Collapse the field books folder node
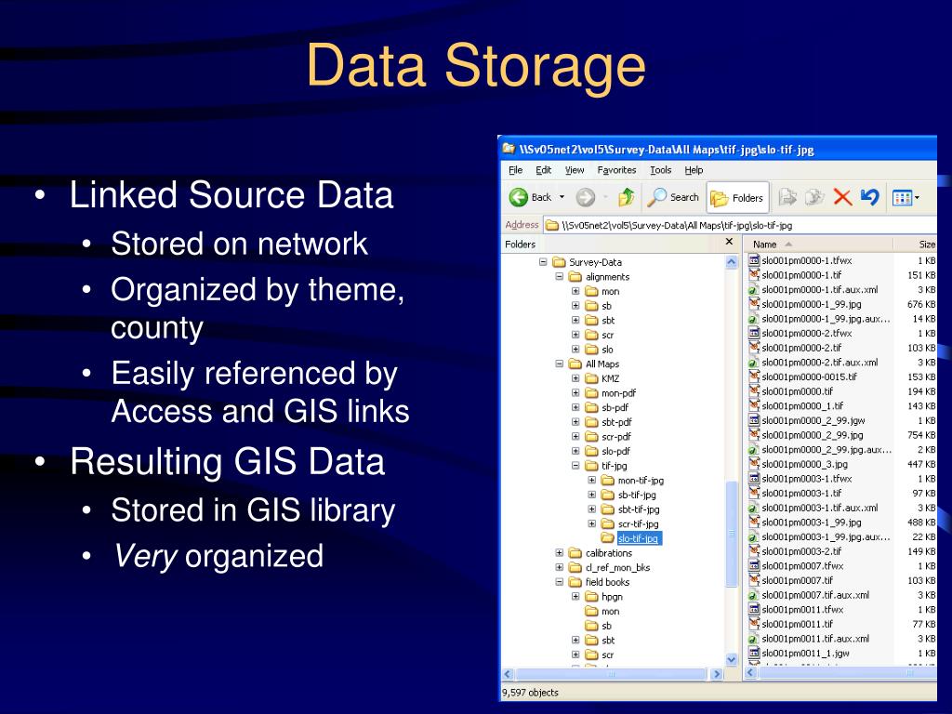Image resolution: width=952 pixels, height=714 pixels. [559, 582]
